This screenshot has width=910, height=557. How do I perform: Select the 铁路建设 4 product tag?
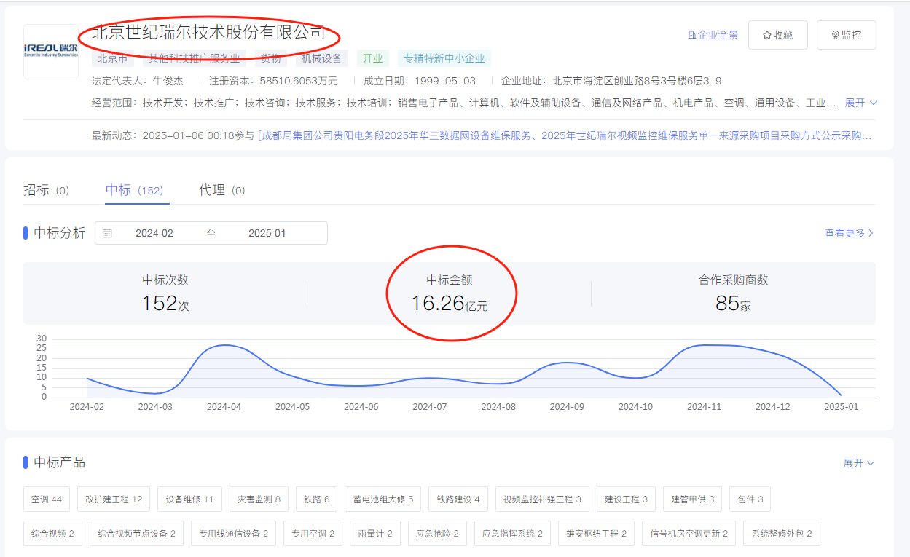458,499
